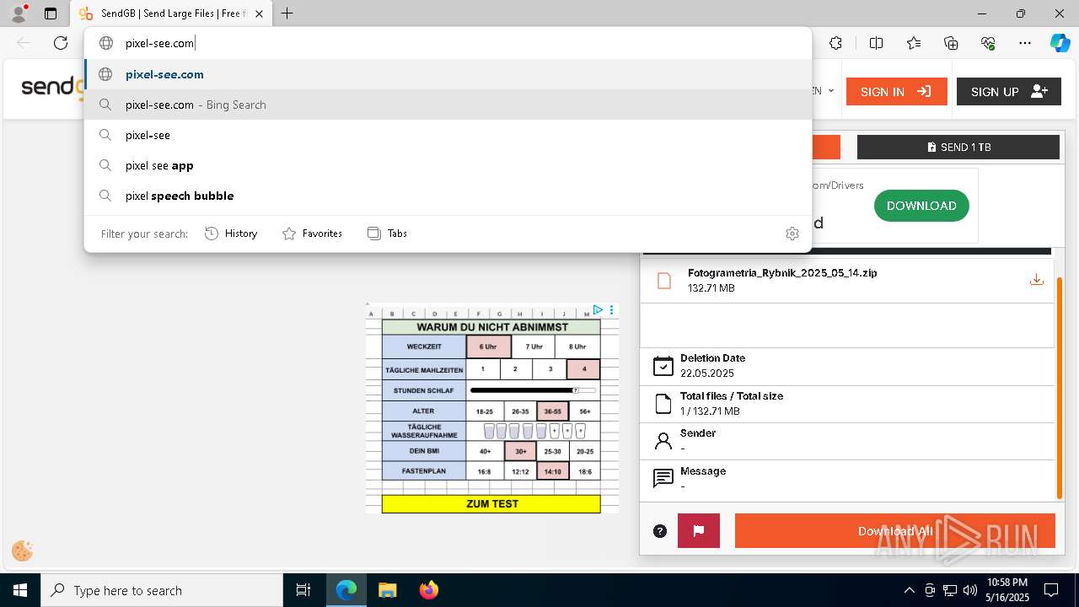Open the notification center icon
1079x607 pixels.
1051,590
